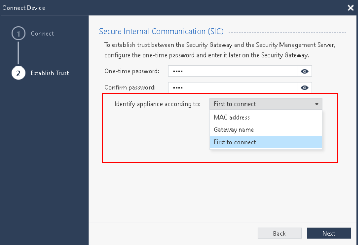
Task: Click the Secure Internal Communication (SIC) heading
Action: click(161, 31)
